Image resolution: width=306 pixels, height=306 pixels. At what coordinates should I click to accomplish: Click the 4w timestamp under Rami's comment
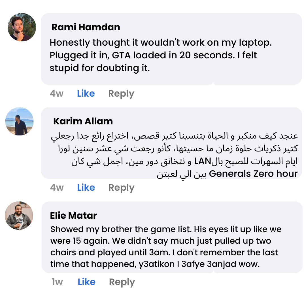[57, 93]
